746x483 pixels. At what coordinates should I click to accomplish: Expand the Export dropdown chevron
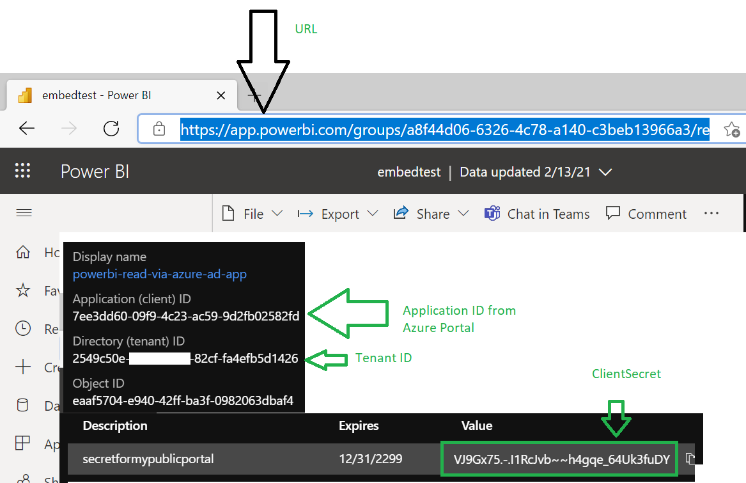point(373,214)
